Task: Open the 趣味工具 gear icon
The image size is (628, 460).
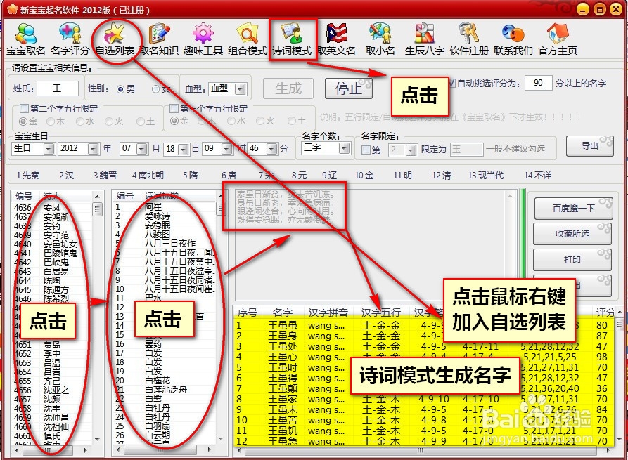Action: click(203, 39)
